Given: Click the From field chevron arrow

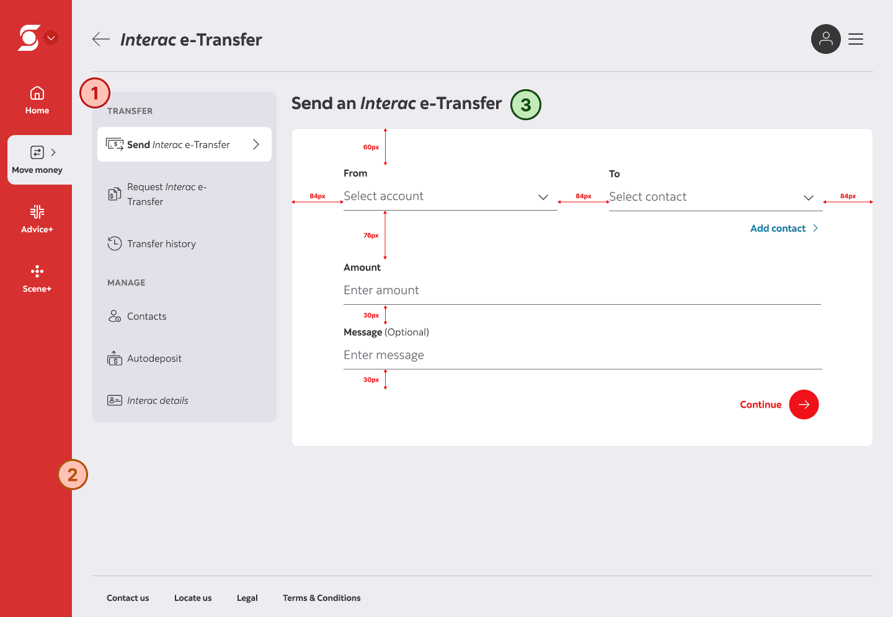Looking at the screenshot, I should pos(543,197).
